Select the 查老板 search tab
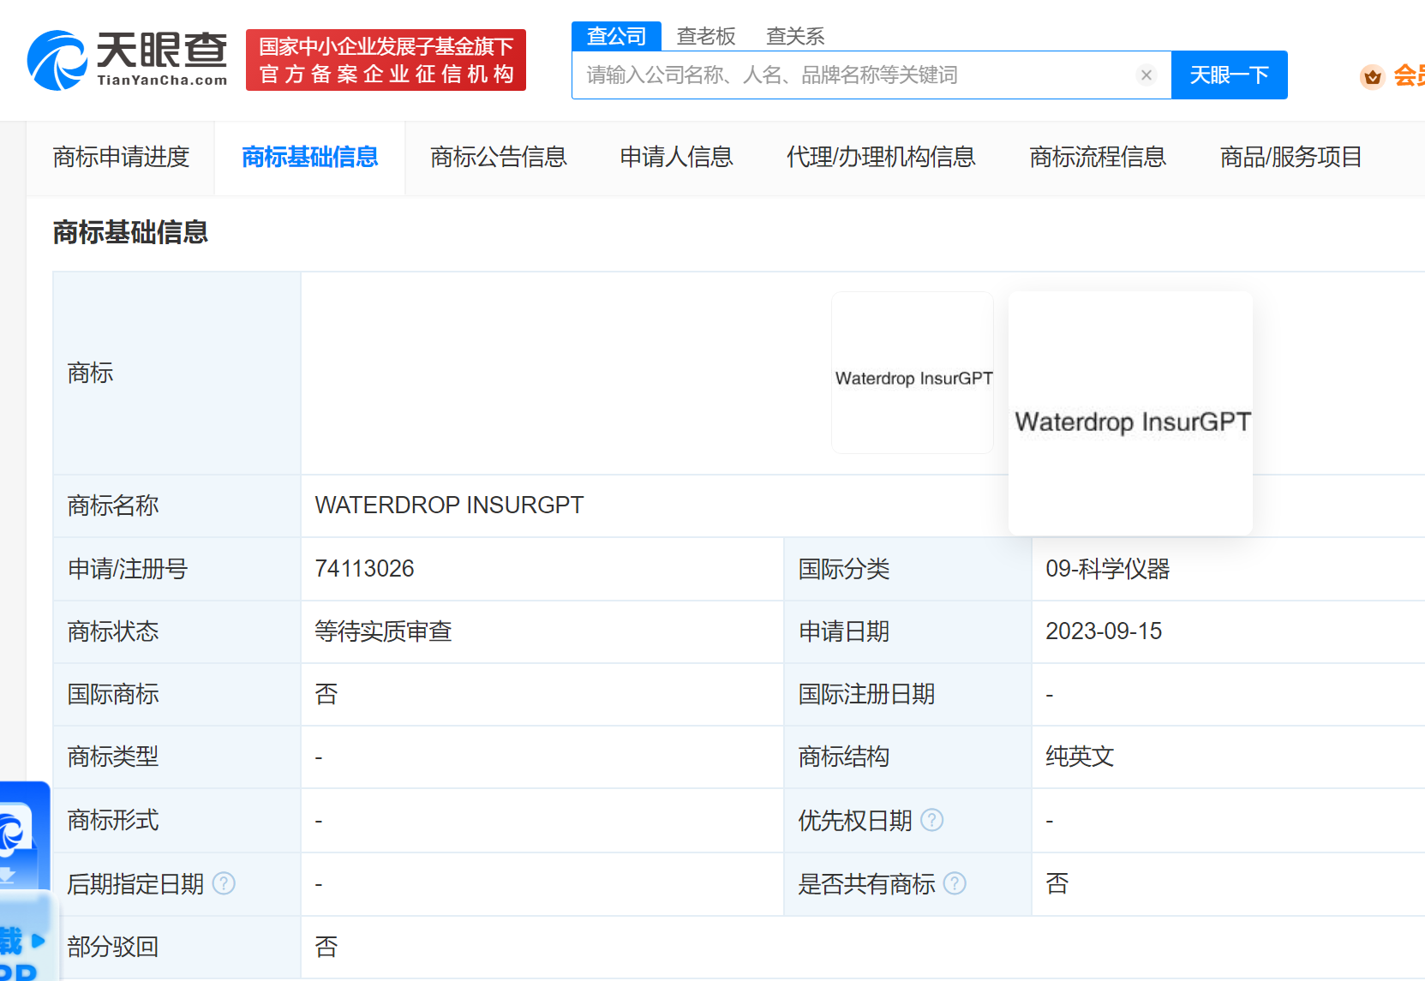1425x981 pixels. [x=706, y=36]
